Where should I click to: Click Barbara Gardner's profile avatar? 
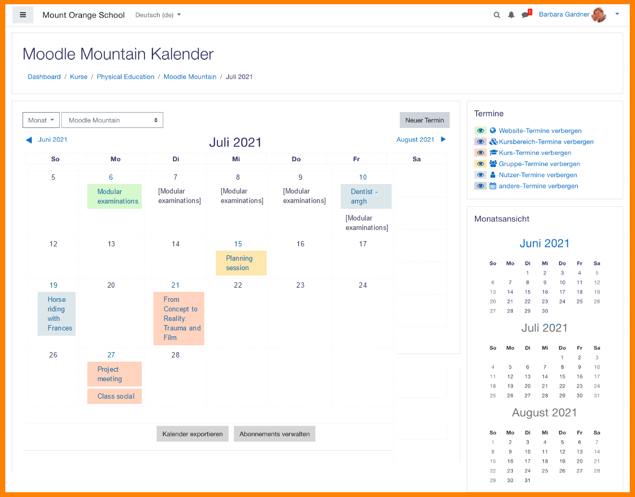(x=599, y=15)
